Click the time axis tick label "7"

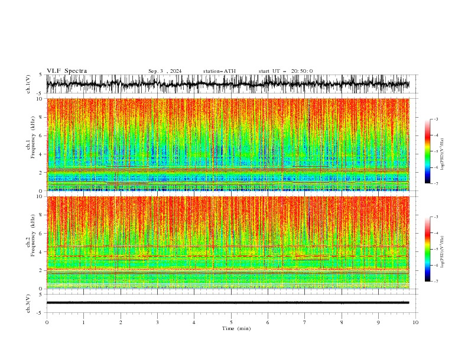click(305, 322)
